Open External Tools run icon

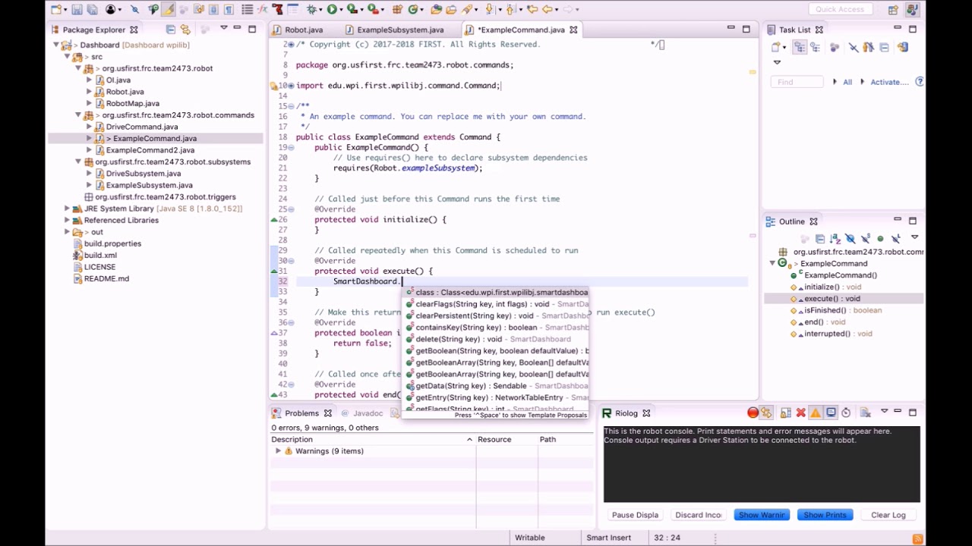[x=372, y=10]
